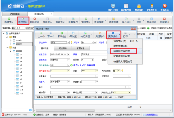Screen dimensions: 174x118
Task: Select 扩展信息项配置 menu entry
Action: point(125,56)
